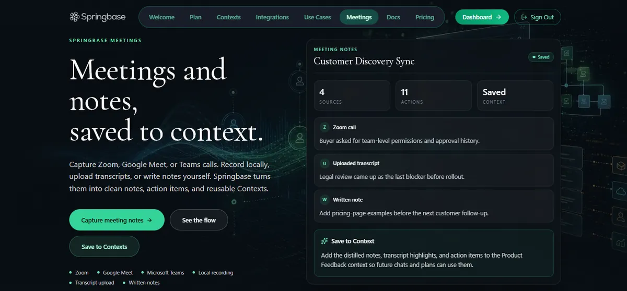Open Use Cases in navigation
This screenshot has height=291, width=627.
pos(318,17)
